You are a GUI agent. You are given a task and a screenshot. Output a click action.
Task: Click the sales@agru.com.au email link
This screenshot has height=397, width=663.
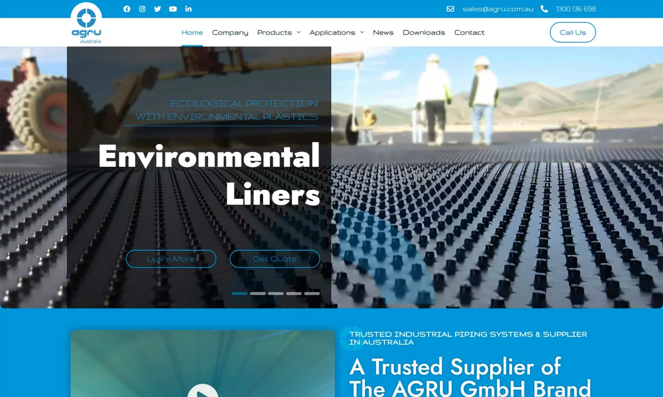pos(498,9)
